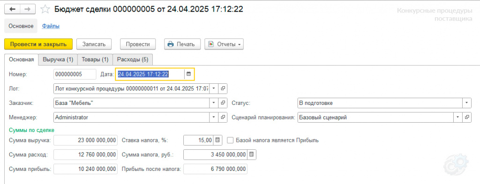Open the Лот record with its open icon
This screenshot has width=480, height=184.
(x=223, y=88)
